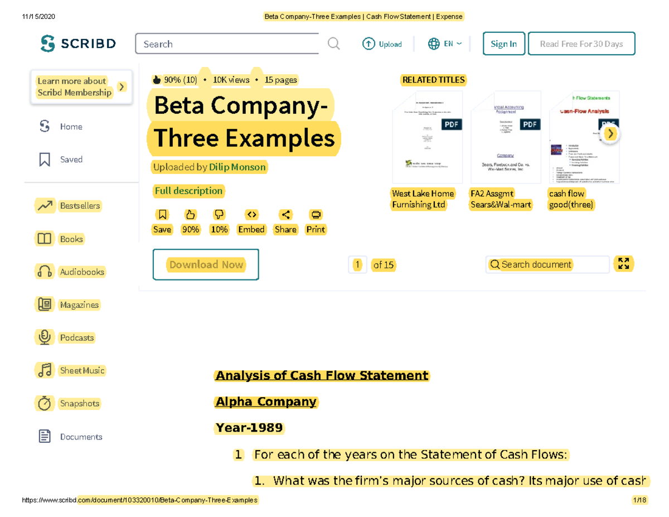The height and width of the screenshot is (517, 669).
Task: Open Dilip Monson's profile
Action: pos(237,167)
